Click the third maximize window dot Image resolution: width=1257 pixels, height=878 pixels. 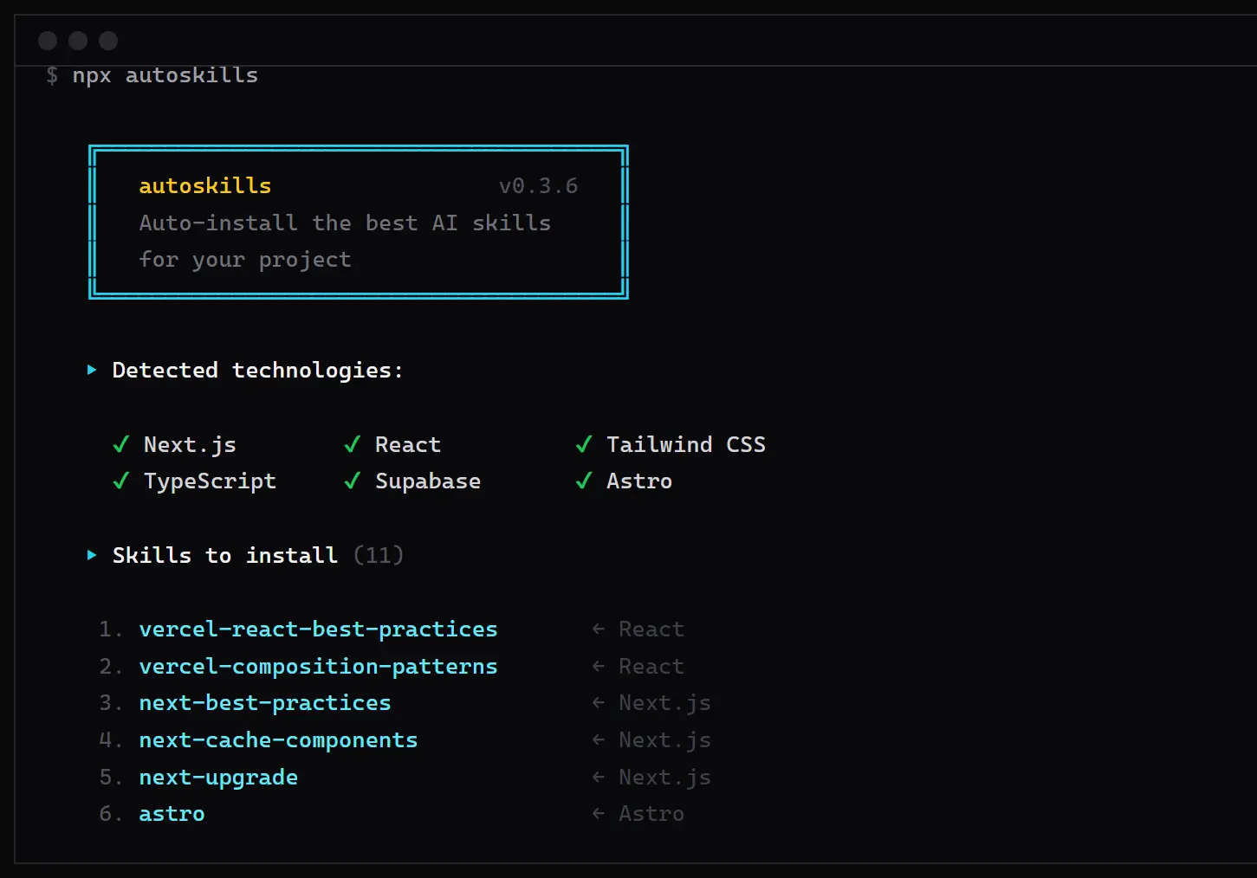(108, 41)
